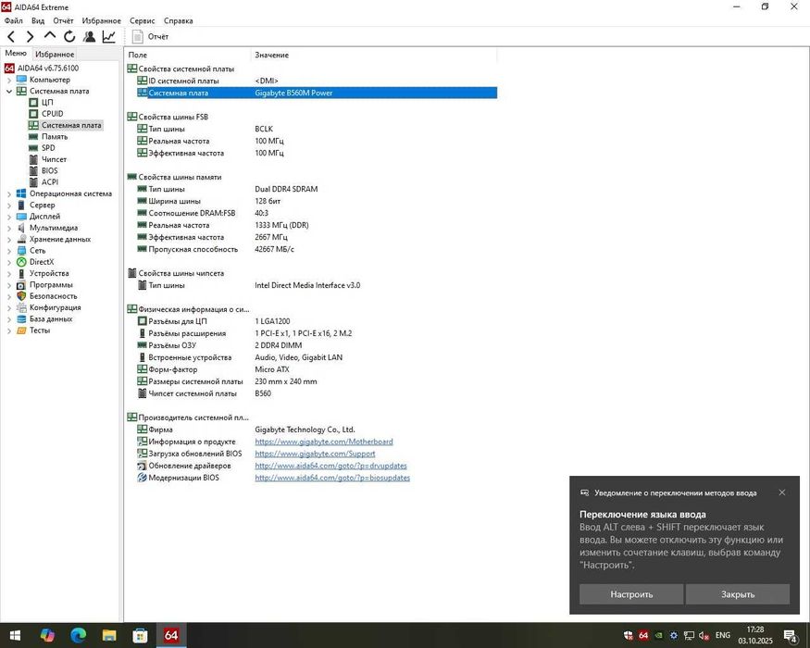Expand the Тесты node chevron
Screen dimensions: 810x648
point(8,330)
